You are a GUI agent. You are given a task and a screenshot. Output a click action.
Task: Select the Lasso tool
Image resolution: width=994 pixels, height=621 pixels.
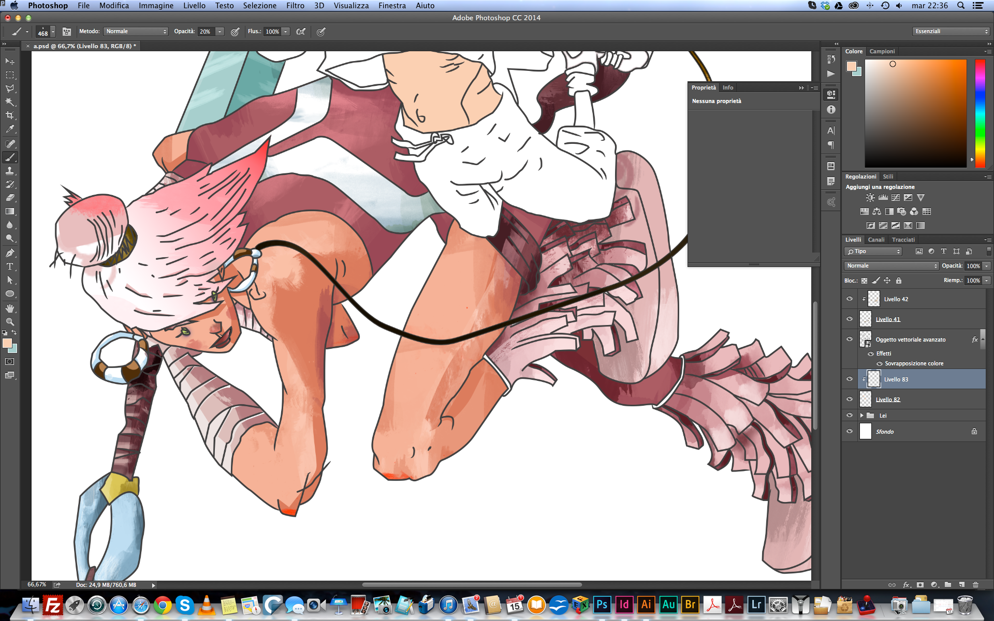[10, 88]
